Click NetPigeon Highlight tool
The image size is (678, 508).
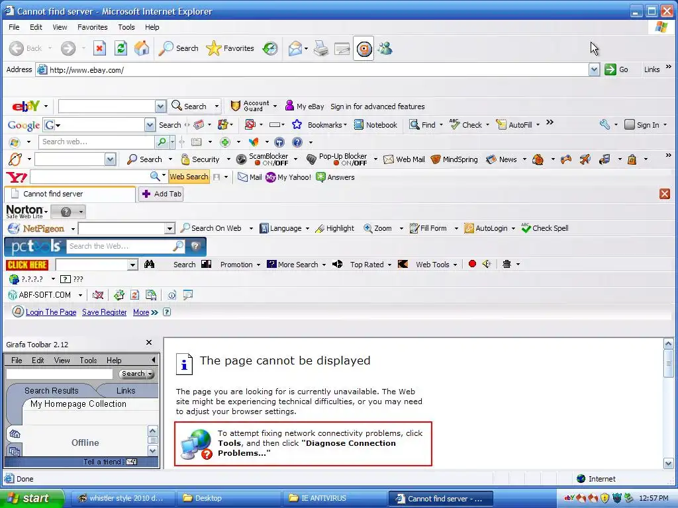[334, 228]
